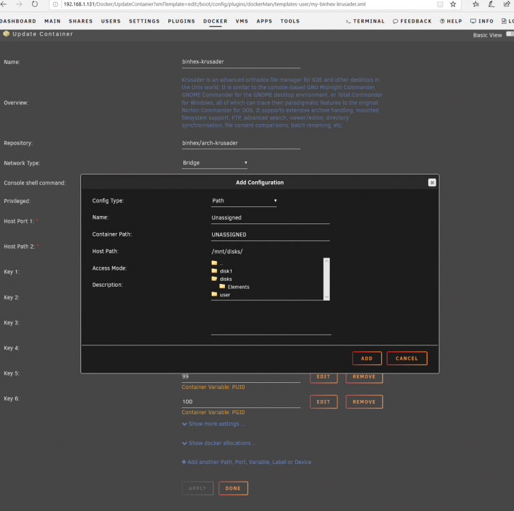The image size is (514, 511).
Task: Click the Update Container cube icon
Action: 6,34
